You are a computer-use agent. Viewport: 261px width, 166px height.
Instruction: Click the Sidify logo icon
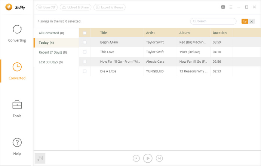pos(9,7)
